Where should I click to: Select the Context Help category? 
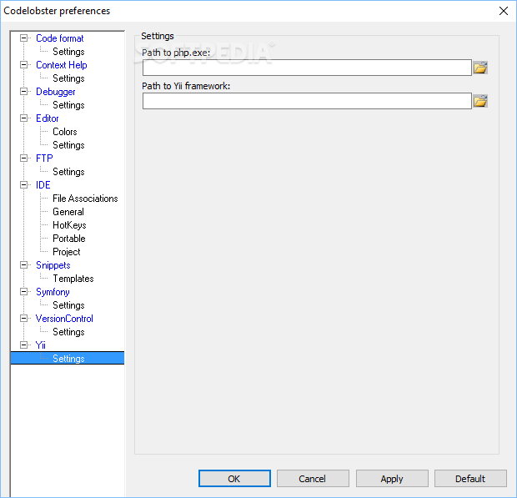coord(62,65)
